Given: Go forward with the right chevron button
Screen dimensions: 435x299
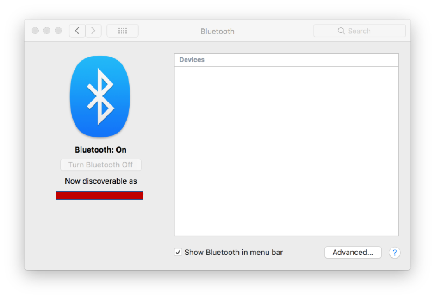Looking at the screenshot, I should [x=93, y=31].
